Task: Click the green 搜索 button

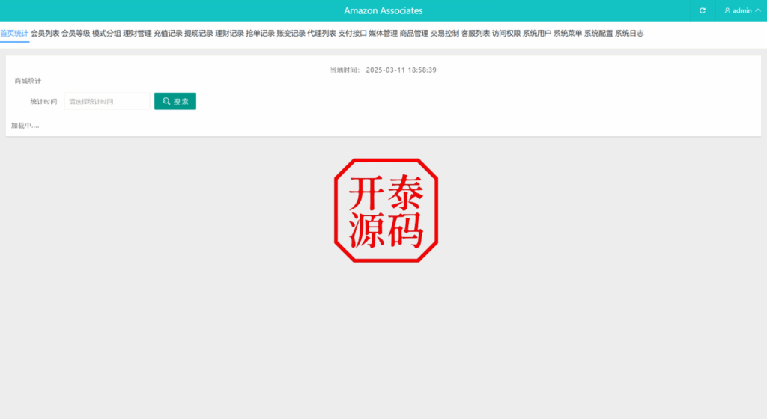Action: pyautogui.click(x=175, y=101)
